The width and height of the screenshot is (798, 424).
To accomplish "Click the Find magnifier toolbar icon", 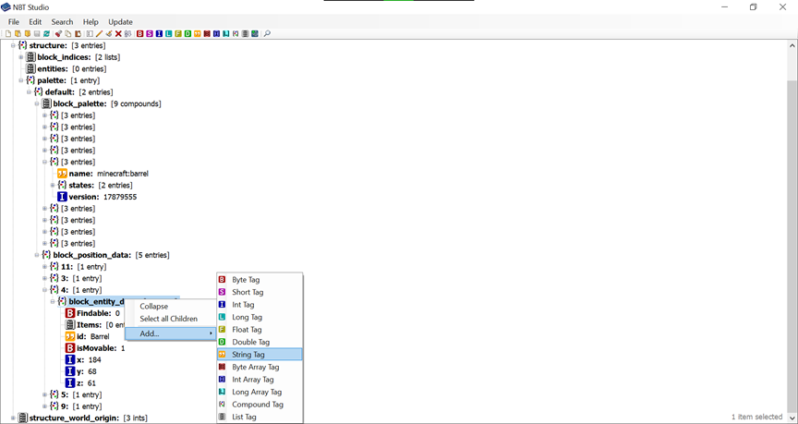I will click(267, 34).
